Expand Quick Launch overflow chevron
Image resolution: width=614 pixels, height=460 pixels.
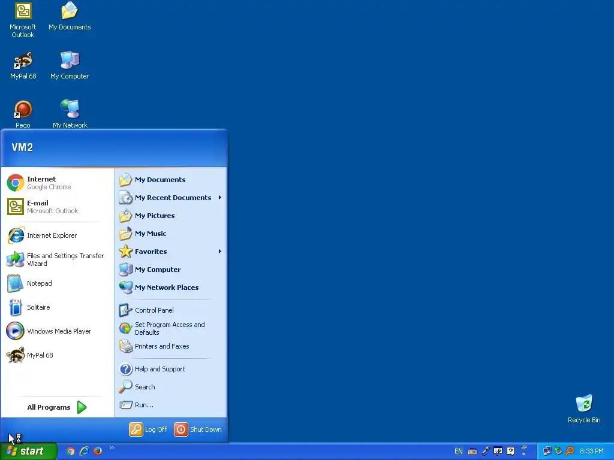click(112, 448)
